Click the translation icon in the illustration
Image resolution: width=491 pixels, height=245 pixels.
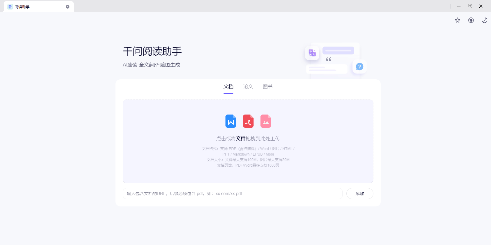pos(312,53)
